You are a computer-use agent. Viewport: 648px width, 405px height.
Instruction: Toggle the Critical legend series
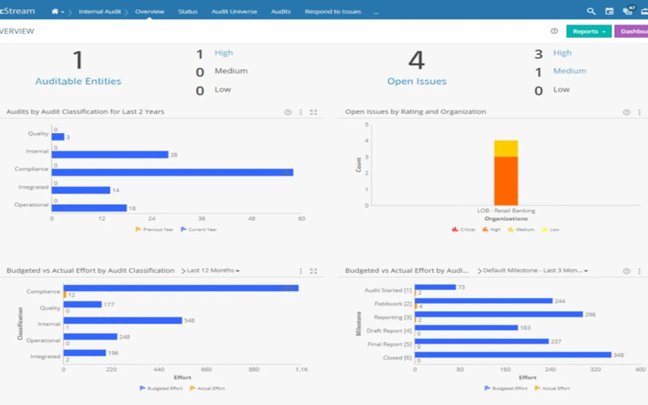pyautogui.click(x=463, y=229)
